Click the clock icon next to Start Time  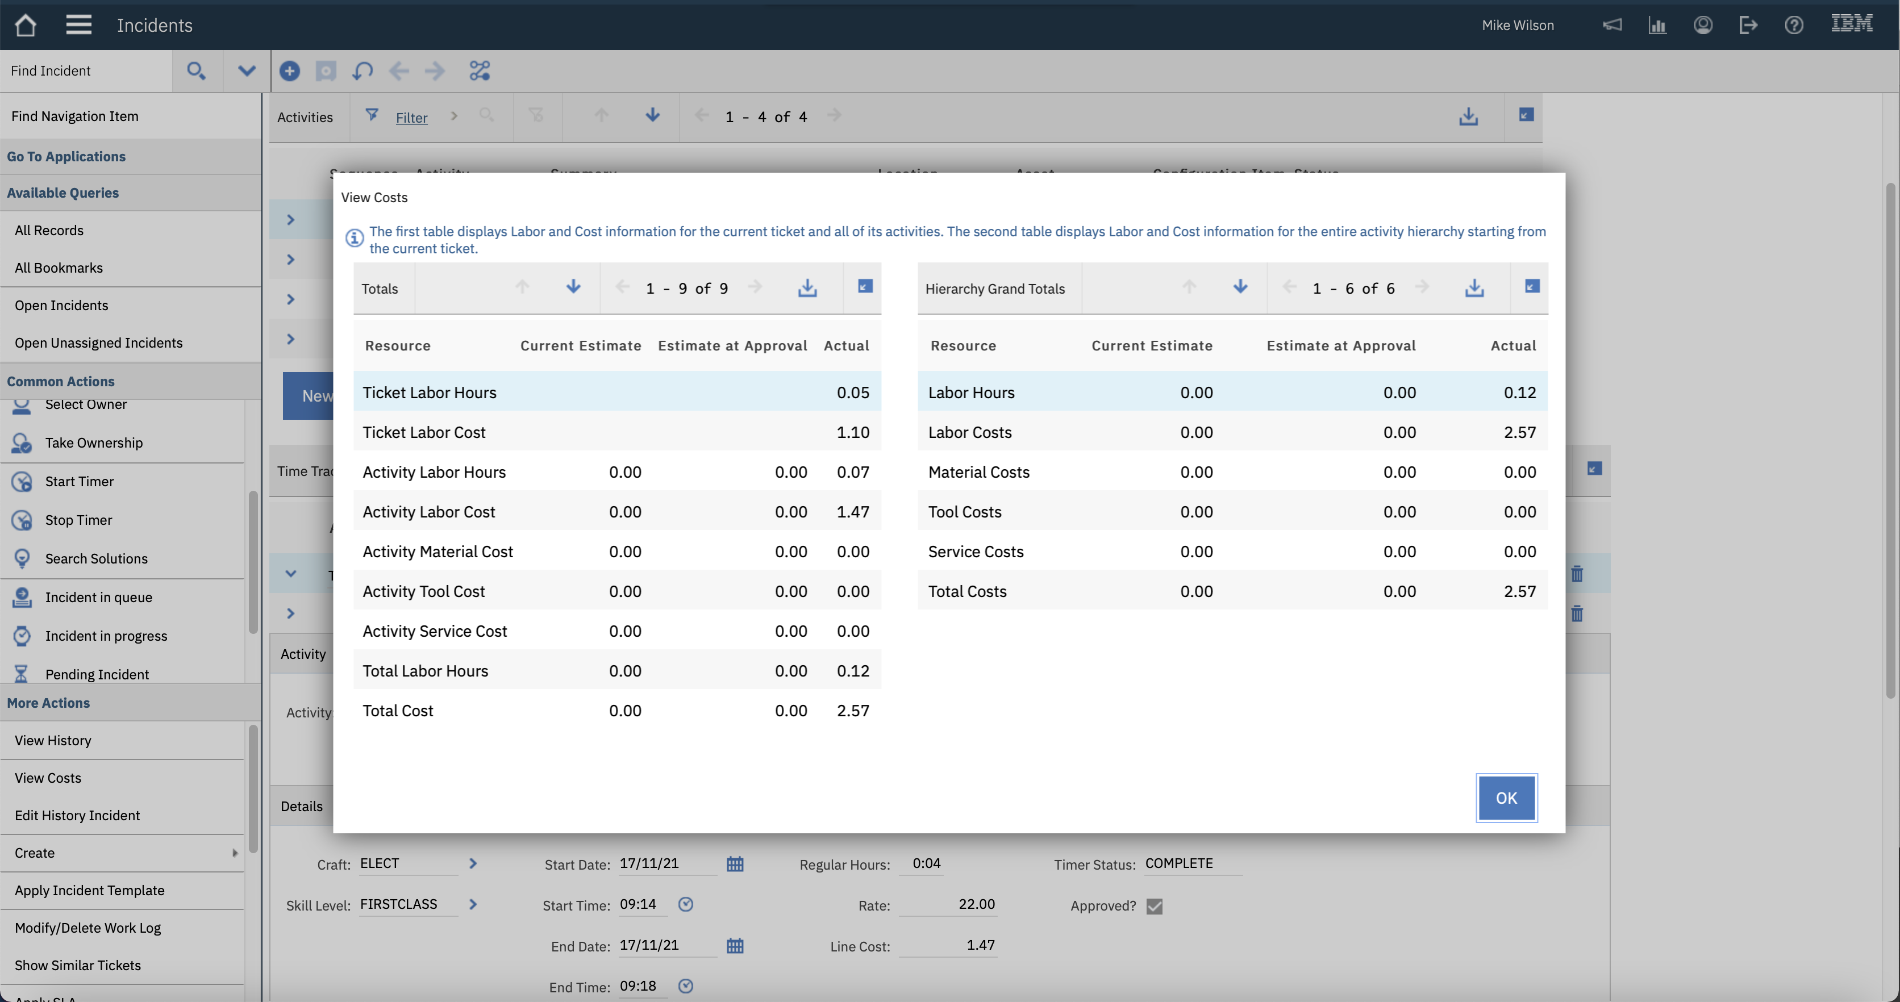pos(685,905)
